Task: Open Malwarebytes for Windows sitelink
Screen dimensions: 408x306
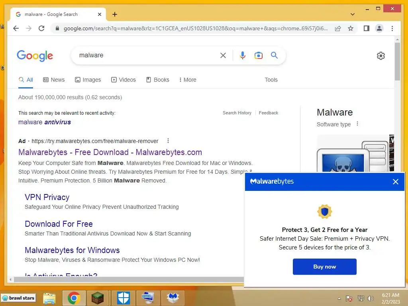Action: click(x=72, y=250)
